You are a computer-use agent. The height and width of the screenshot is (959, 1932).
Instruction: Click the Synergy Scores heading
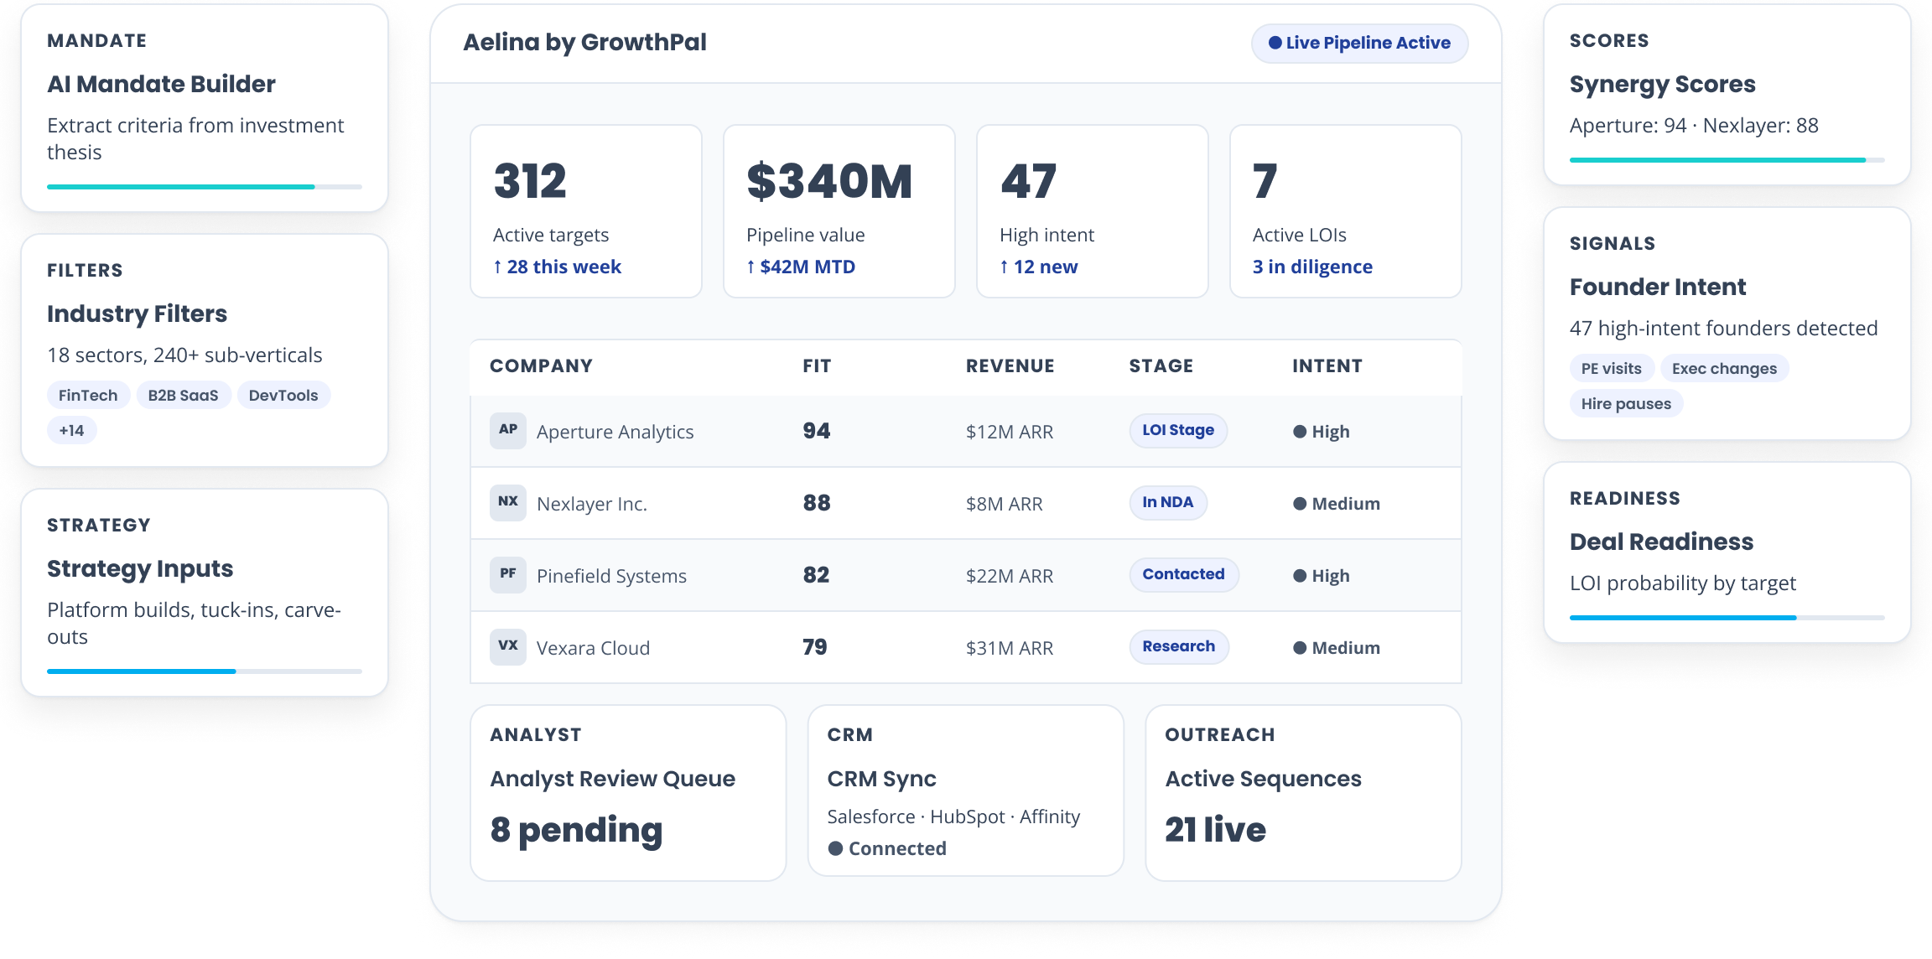click(x=1662, y=84)
